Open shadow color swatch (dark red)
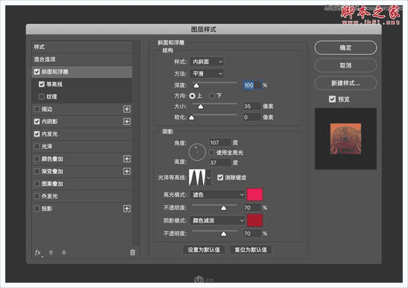This screenshot has width=408, height=288. [x=254, y=221]
